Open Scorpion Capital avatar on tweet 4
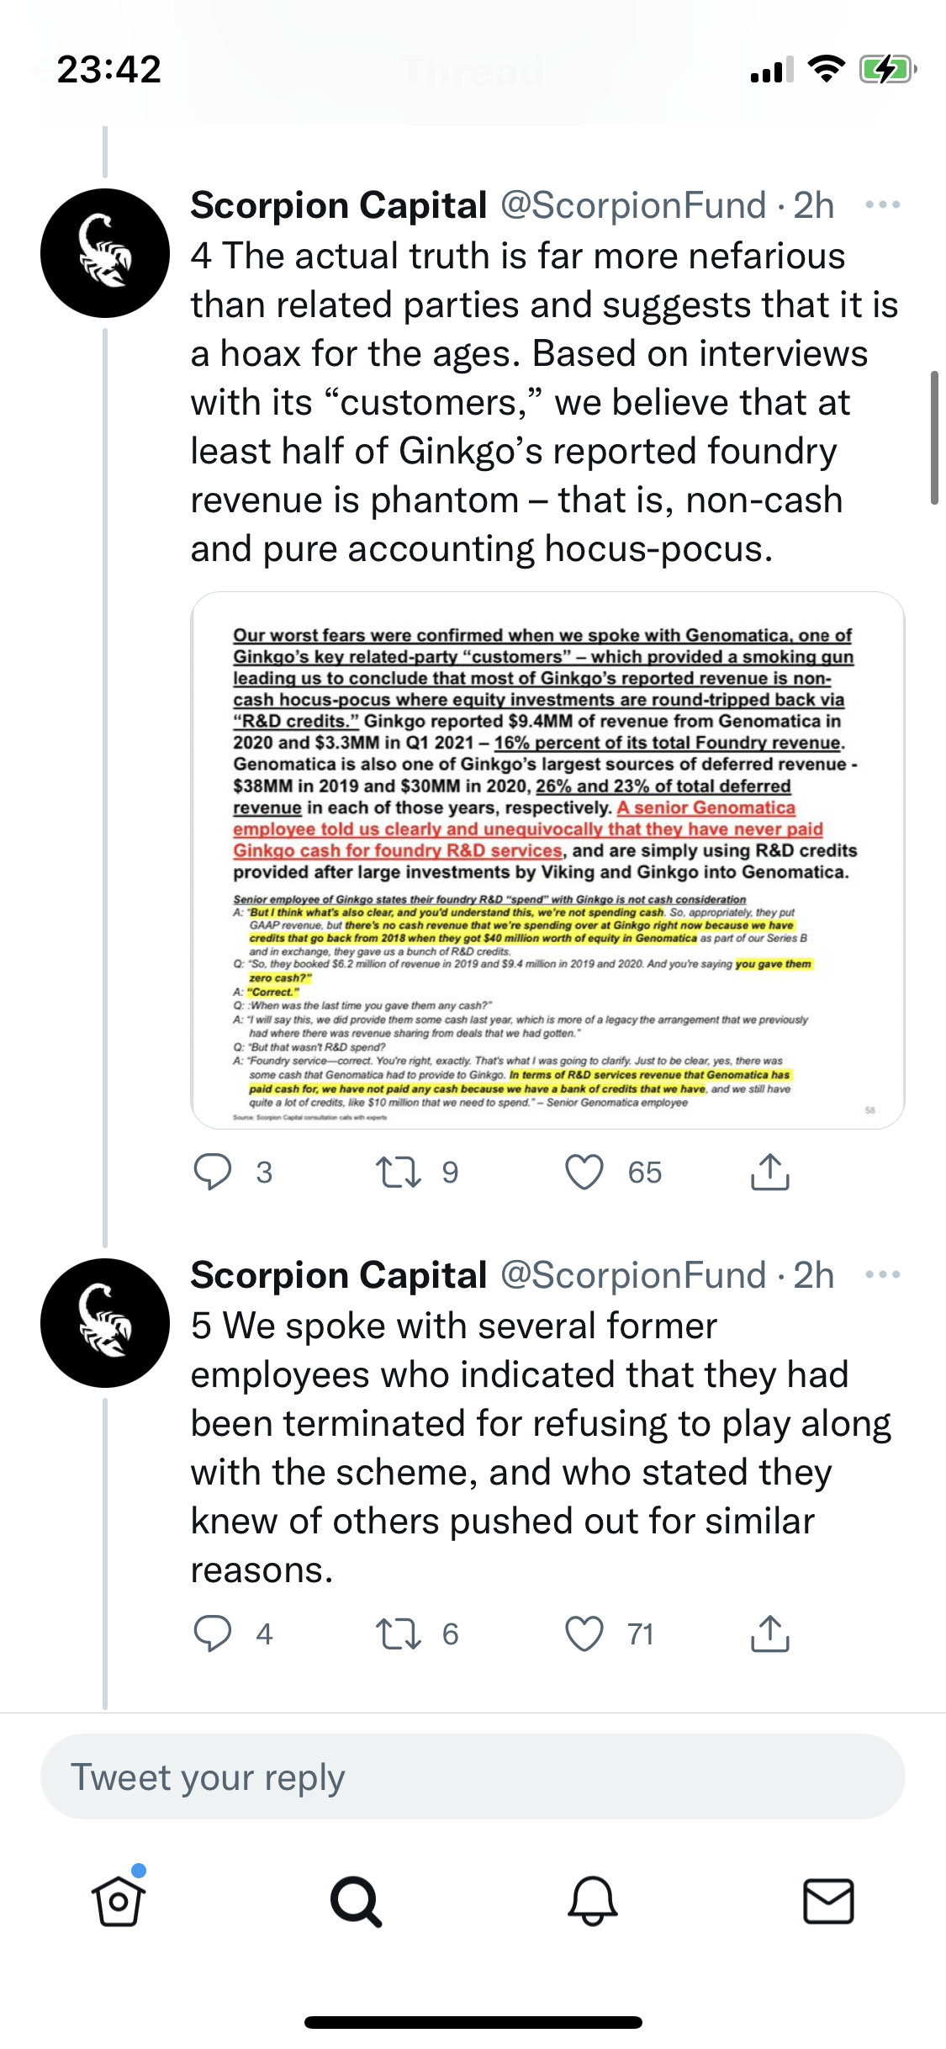This screenshot has width=946, height=2049. coord(105,253)
